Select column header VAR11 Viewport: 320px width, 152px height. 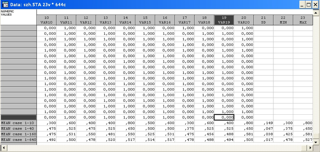[66, 20]
